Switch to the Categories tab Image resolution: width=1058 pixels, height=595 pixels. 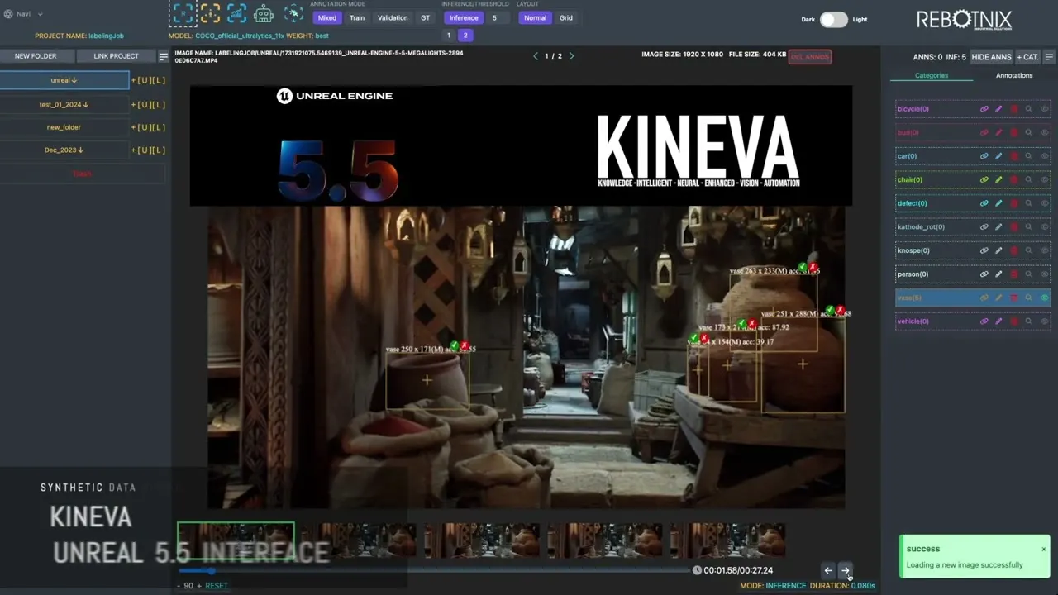point(932,75)
